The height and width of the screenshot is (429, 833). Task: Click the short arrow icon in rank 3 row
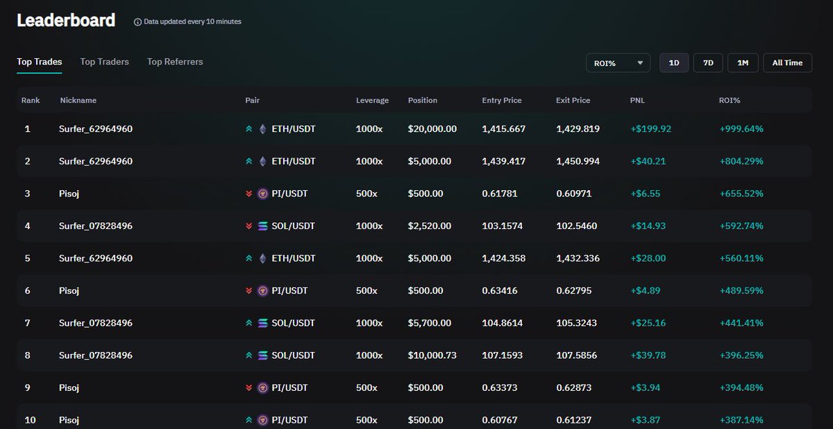pyautogui.click(x=249, y=194)
